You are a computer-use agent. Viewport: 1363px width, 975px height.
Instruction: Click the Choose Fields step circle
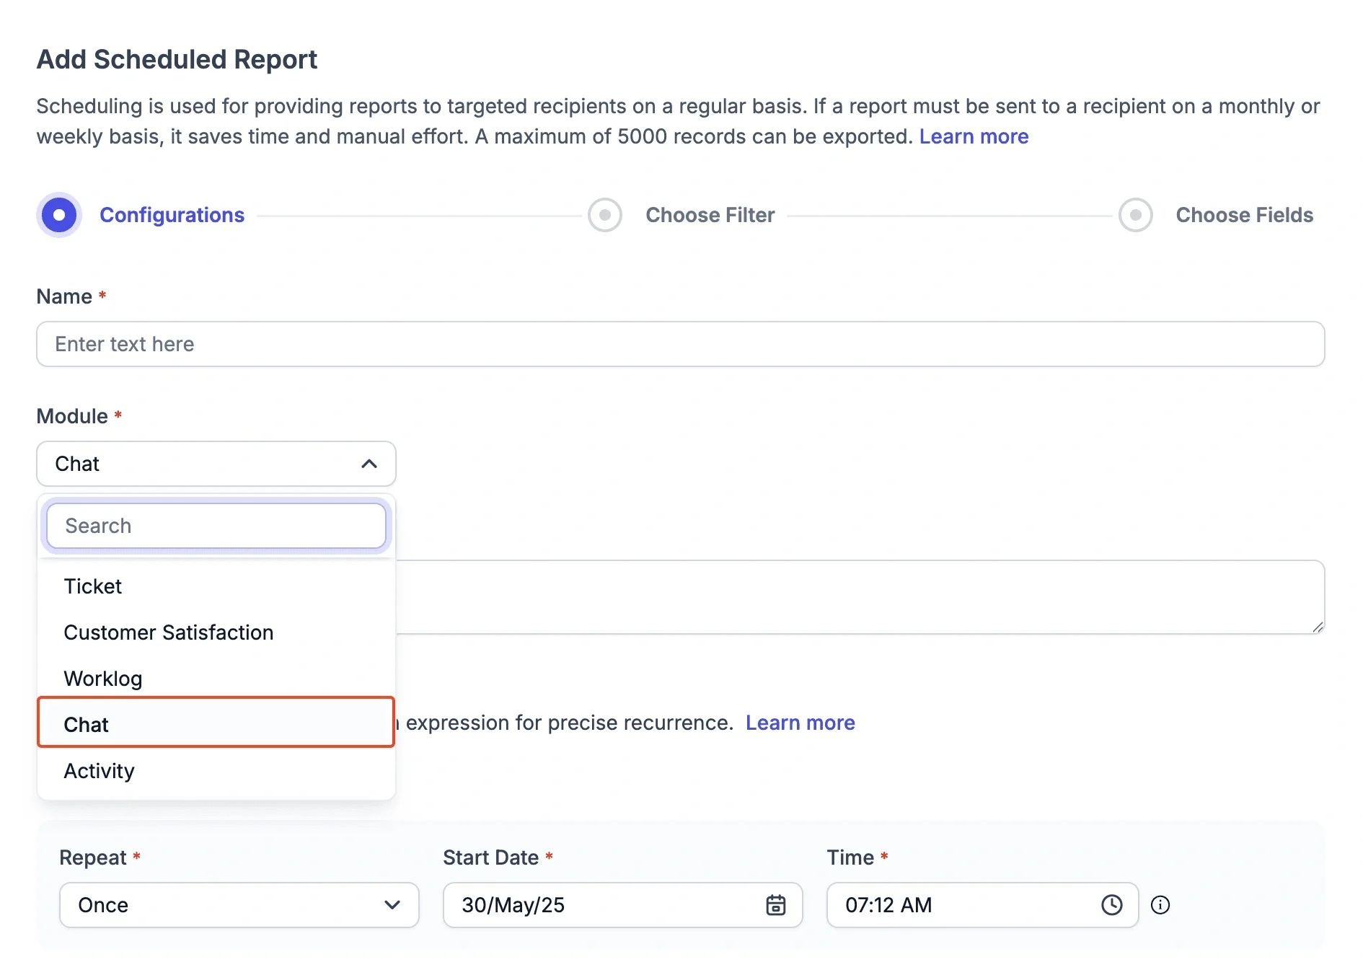[1135, 215]
